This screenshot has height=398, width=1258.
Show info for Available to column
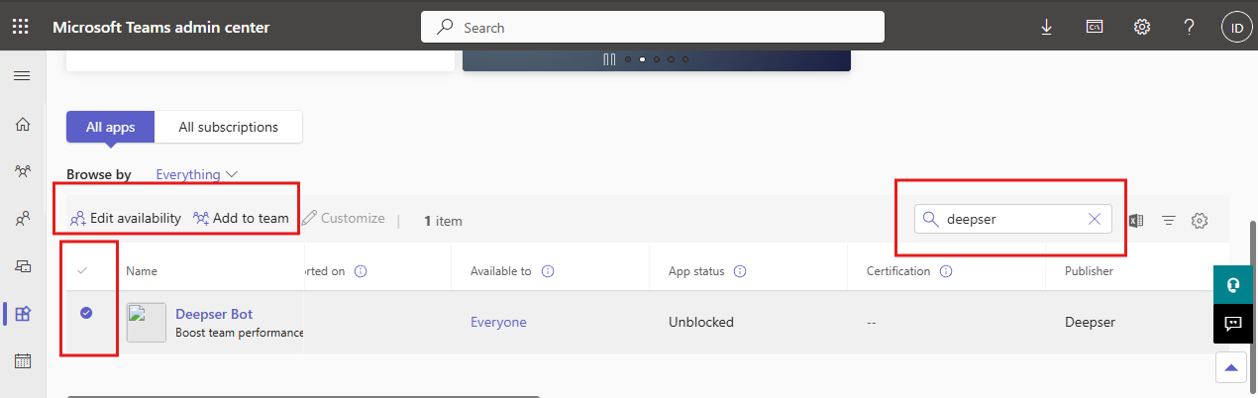548,270
